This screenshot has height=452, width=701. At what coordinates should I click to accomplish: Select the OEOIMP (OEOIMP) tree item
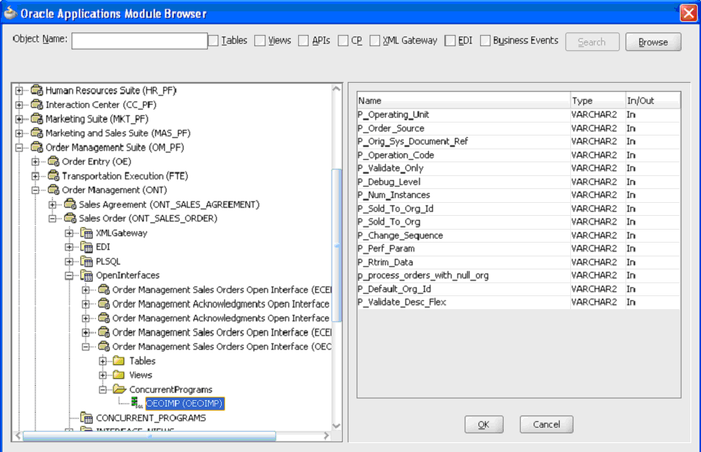pyautogui.click(x=184, y=403)
